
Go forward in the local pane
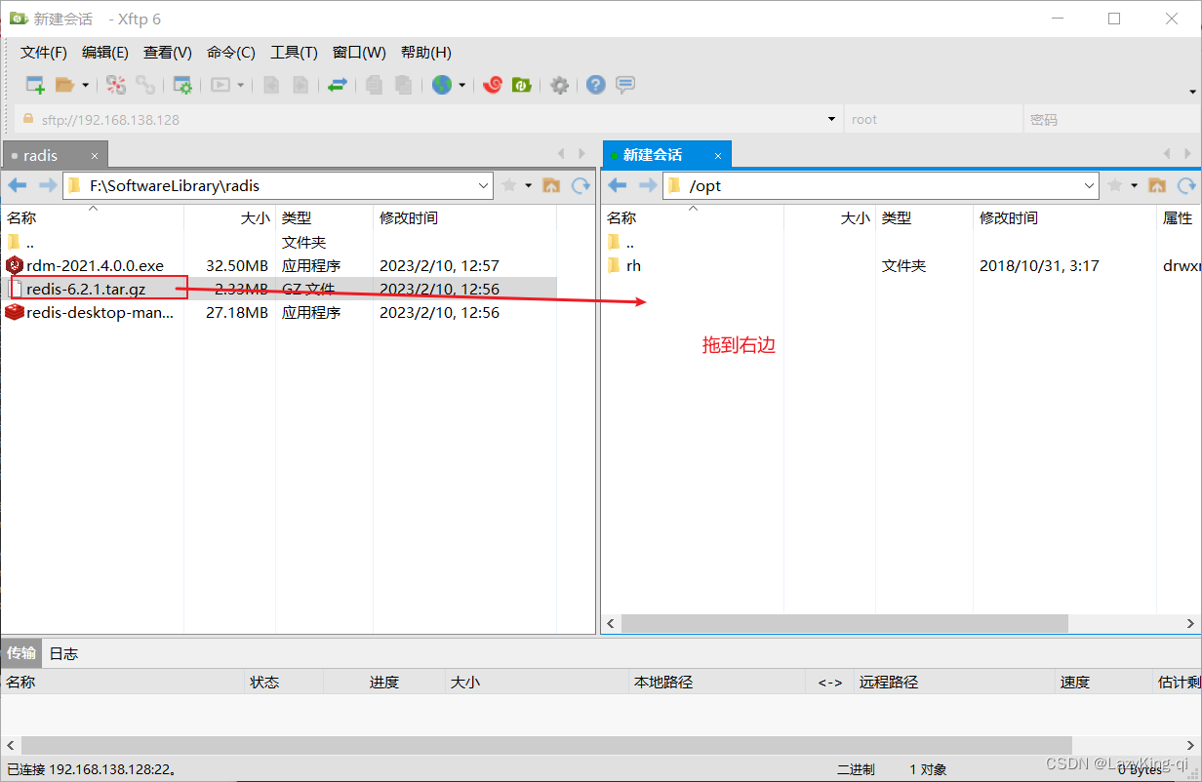tap(47, 185)
